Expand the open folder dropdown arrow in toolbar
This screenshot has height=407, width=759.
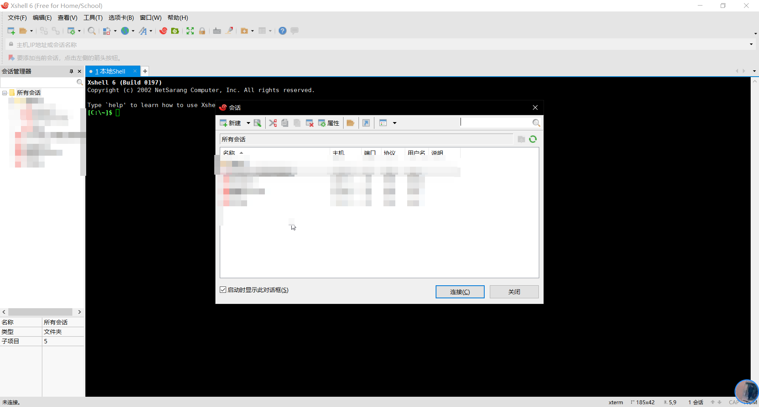[x=32, y=31]
